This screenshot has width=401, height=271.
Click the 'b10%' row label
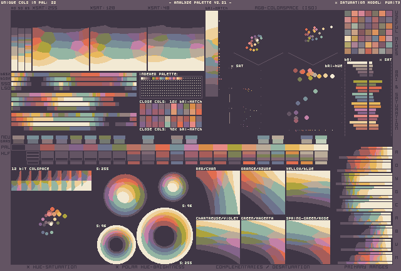6,78
